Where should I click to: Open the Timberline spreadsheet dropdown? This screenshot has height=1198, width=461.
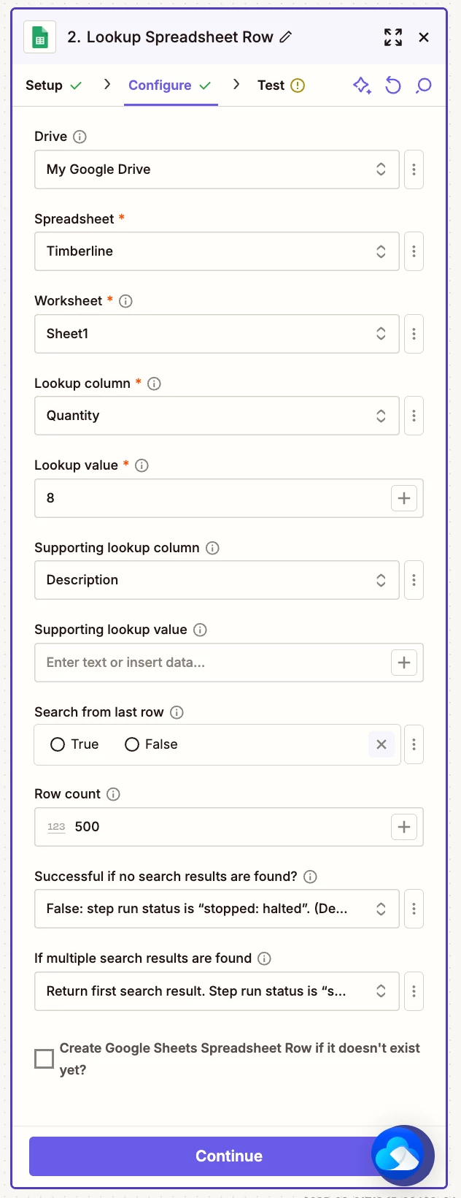click(217, 251)
